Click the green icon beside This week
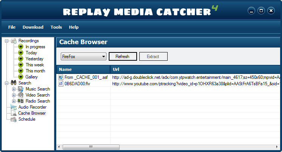 21,64
